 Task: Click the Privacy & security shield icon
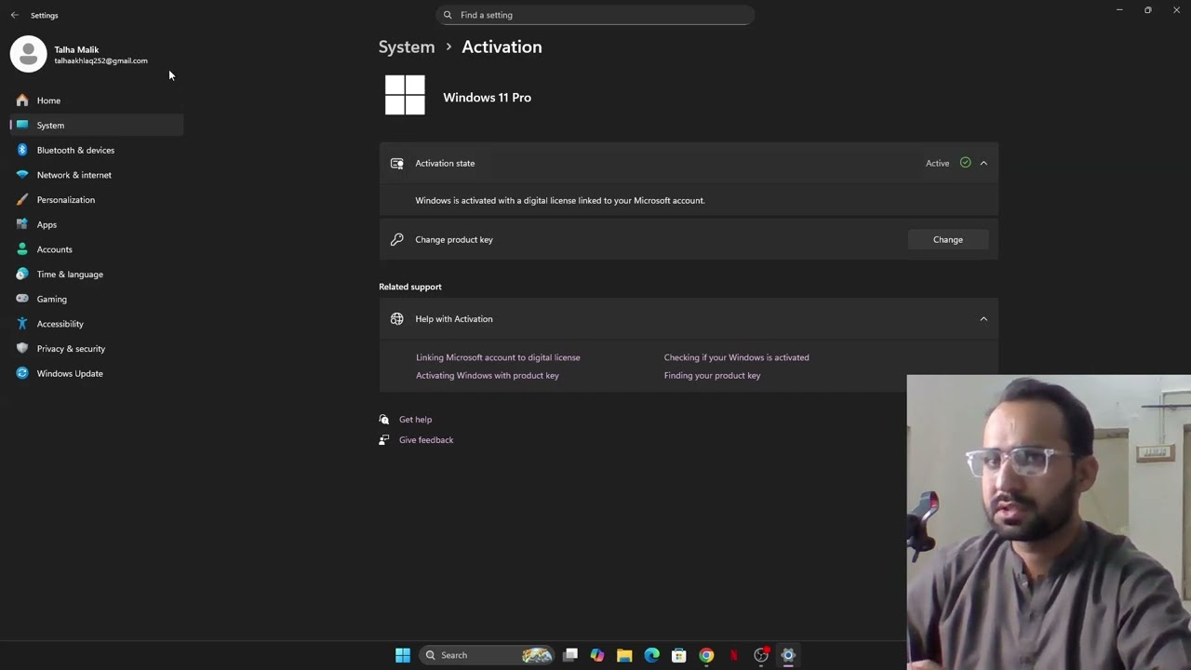point(22,348)
